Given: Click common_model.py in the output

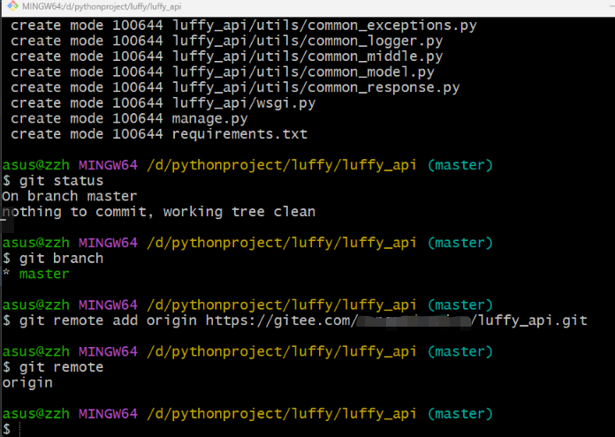Looking at the screenshot, I should coord(371,72).
